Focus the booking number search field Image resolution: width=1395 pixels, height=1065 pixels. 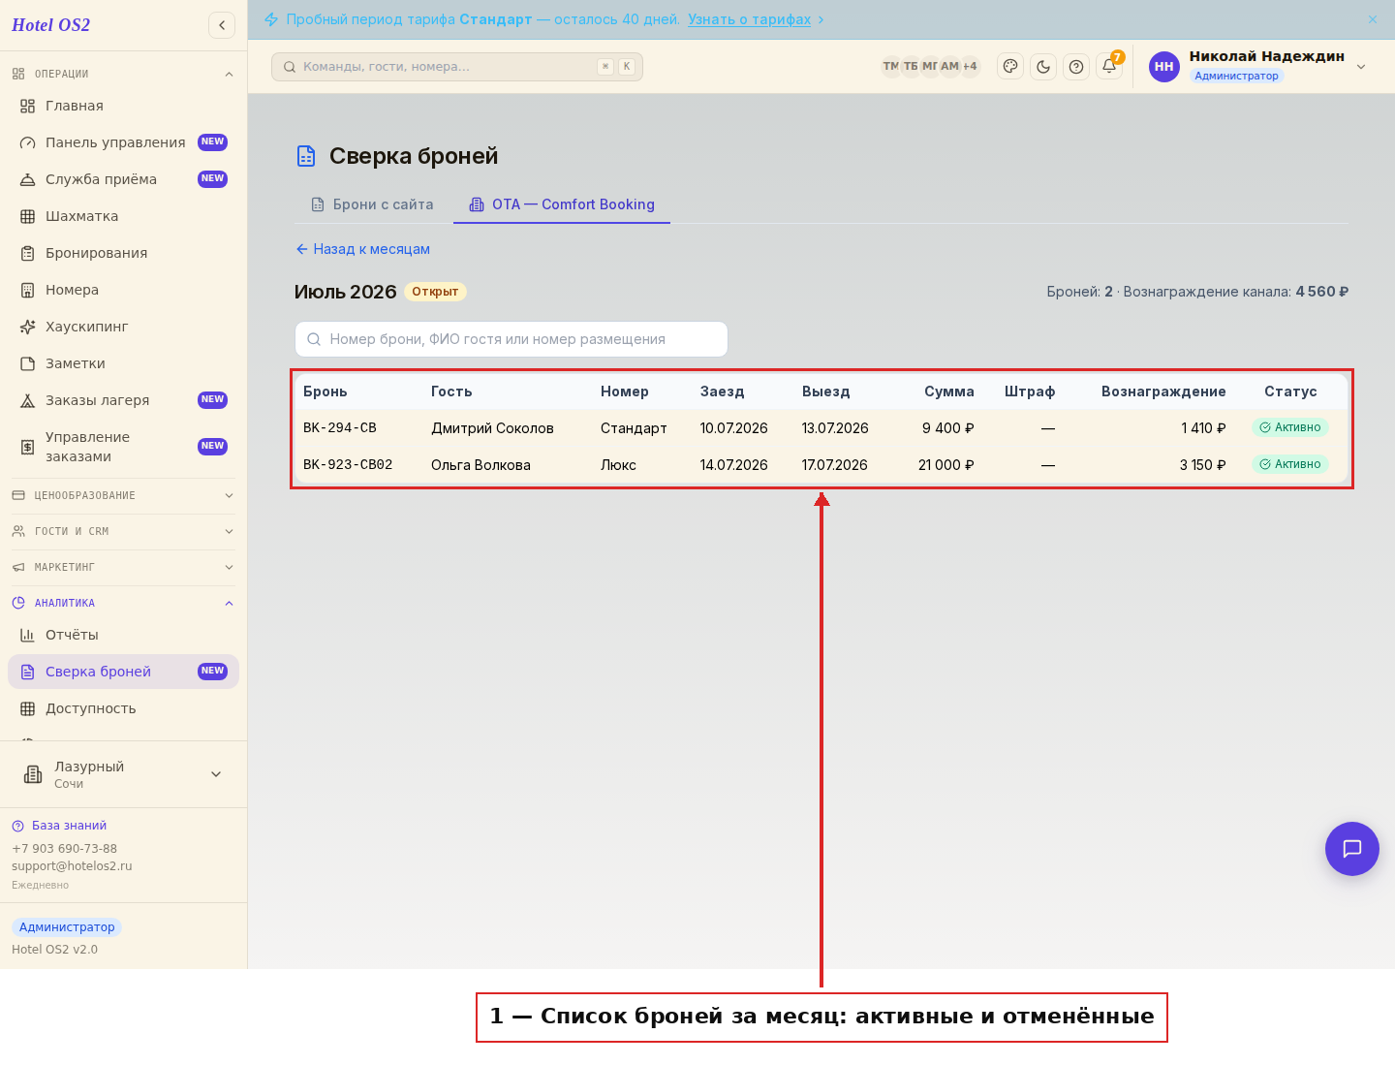(x=511, y=339)
